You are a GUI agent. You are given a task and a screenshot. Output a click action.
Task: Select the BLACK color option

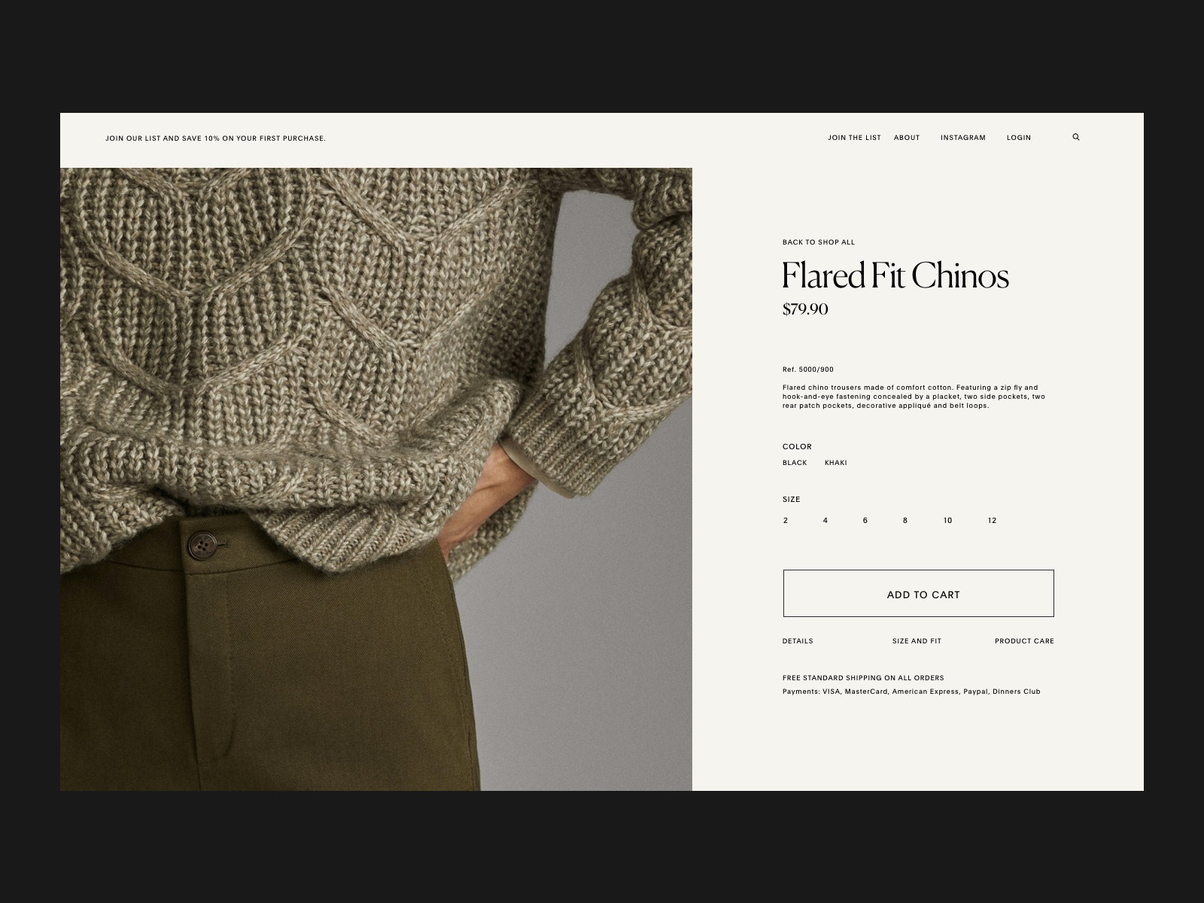point(795,463)
